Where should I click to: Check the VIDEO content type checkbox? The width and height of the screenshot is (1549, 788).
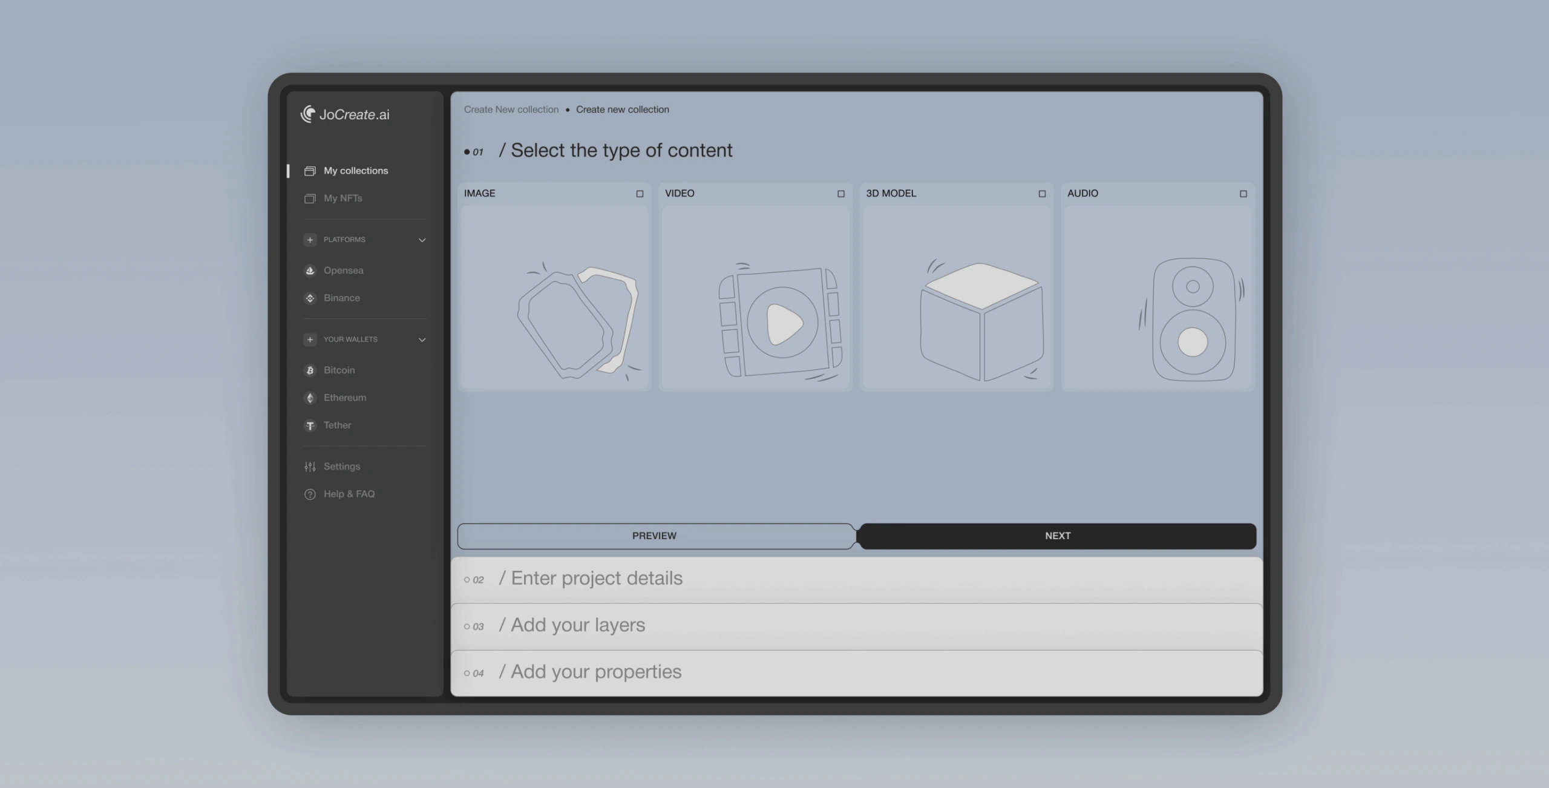pos(841,194)
